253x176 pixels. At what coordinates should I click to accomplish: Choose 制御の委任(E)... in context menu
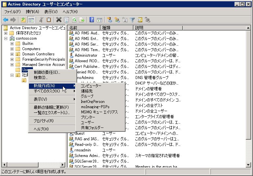(52, 72)
